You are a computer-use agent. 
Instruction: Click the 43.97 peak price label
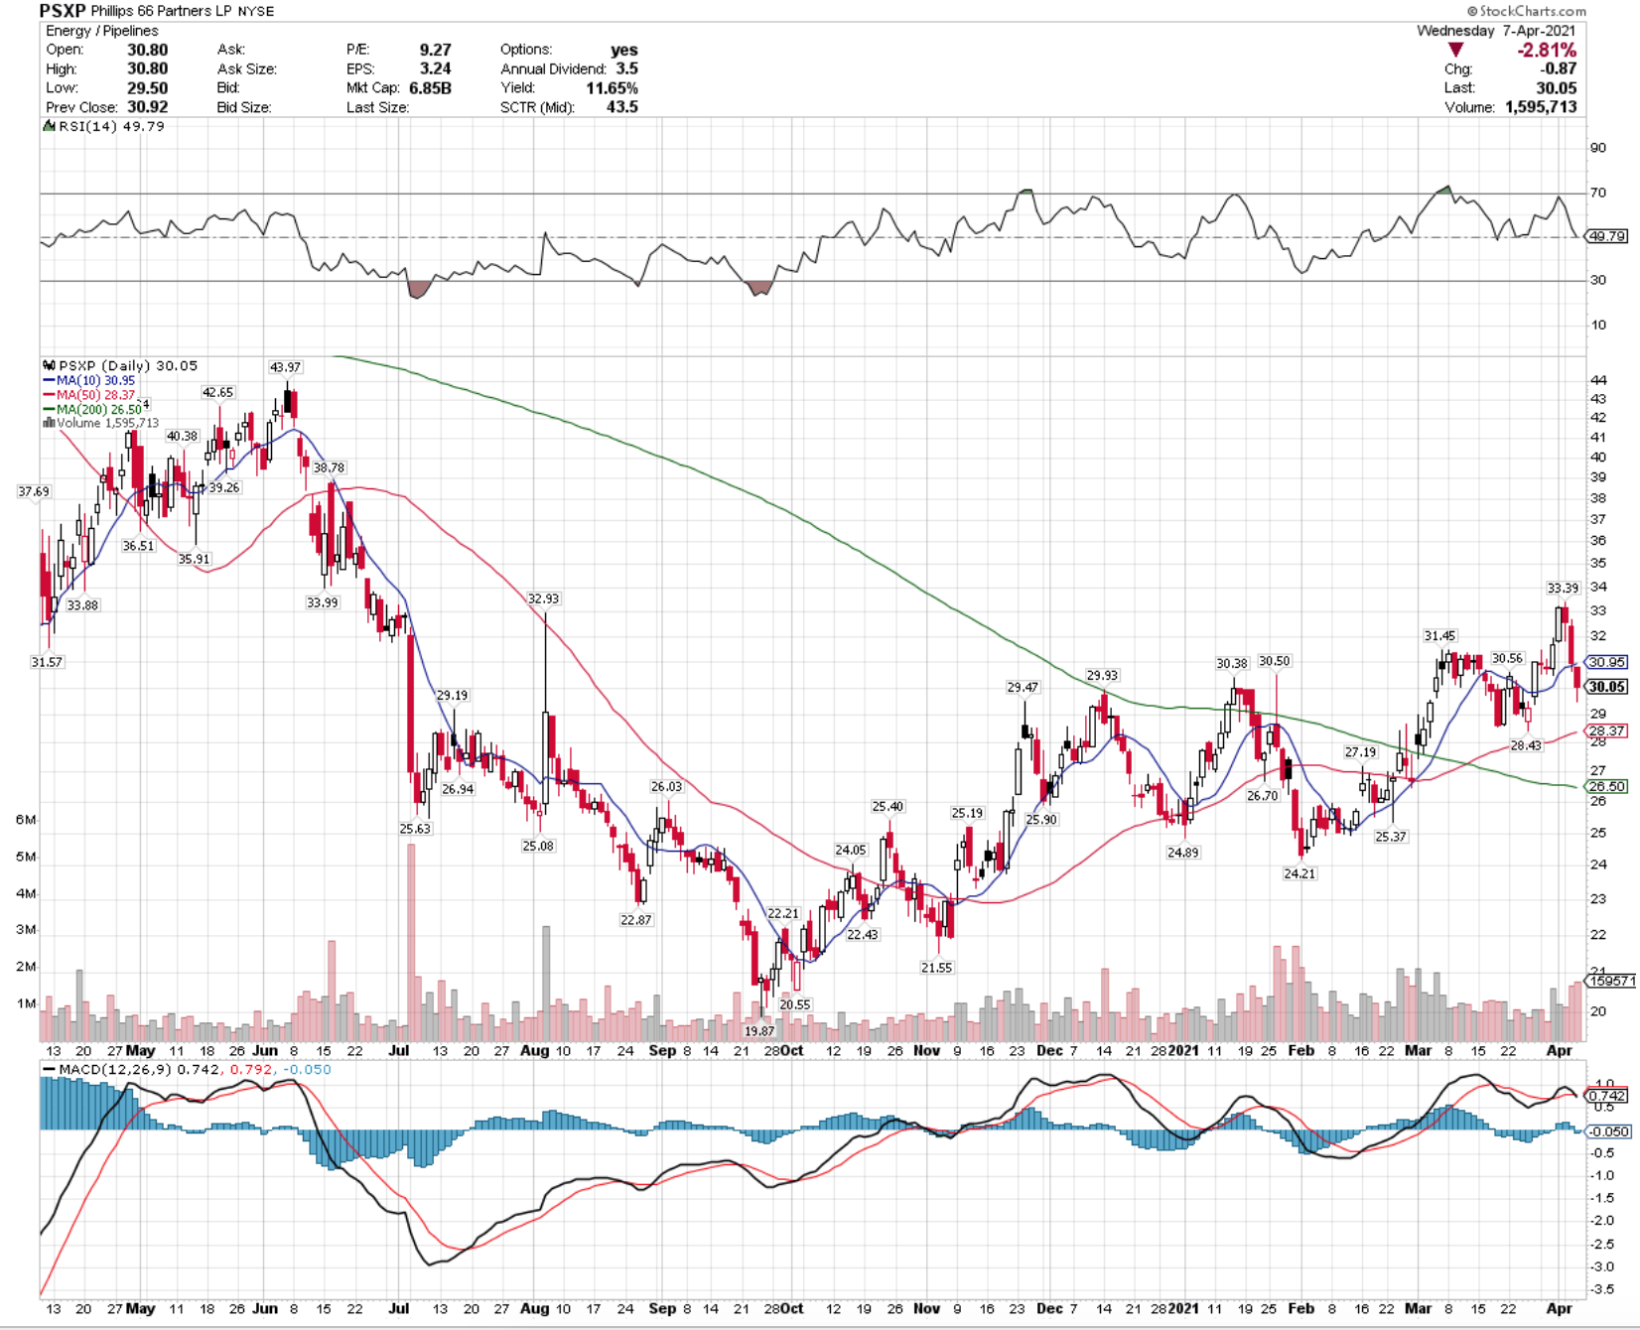coord(285,367)
